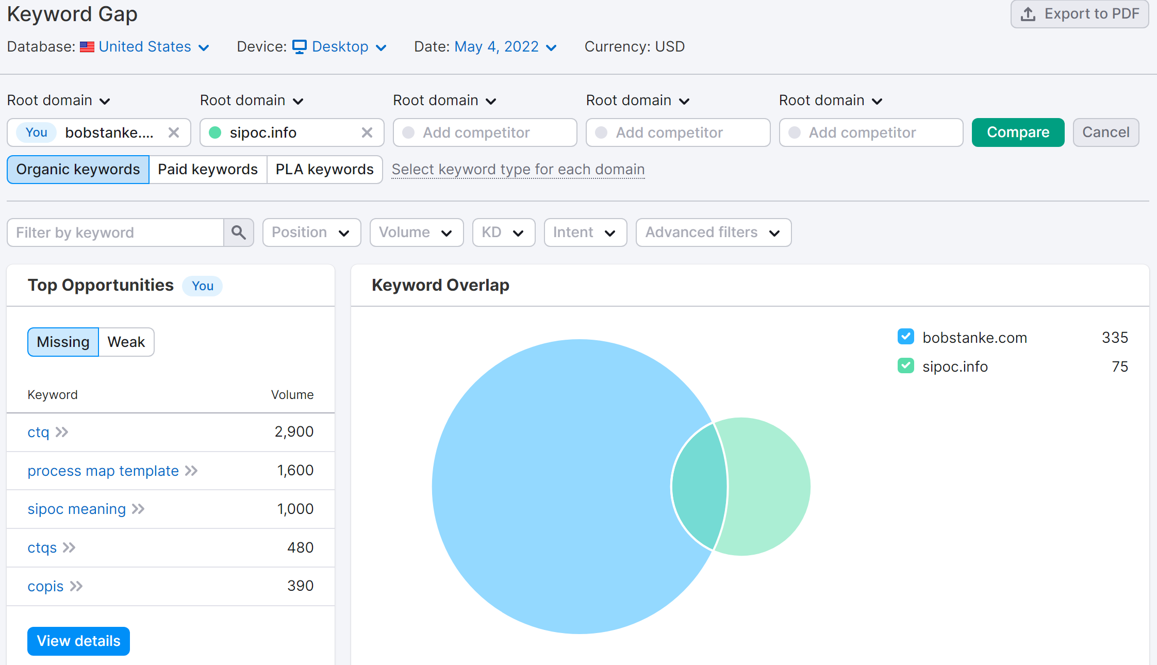Click the keyword search magnifier icon
Image resolution: width=1157 pixels, height=665 pixels.
[238, 232]
